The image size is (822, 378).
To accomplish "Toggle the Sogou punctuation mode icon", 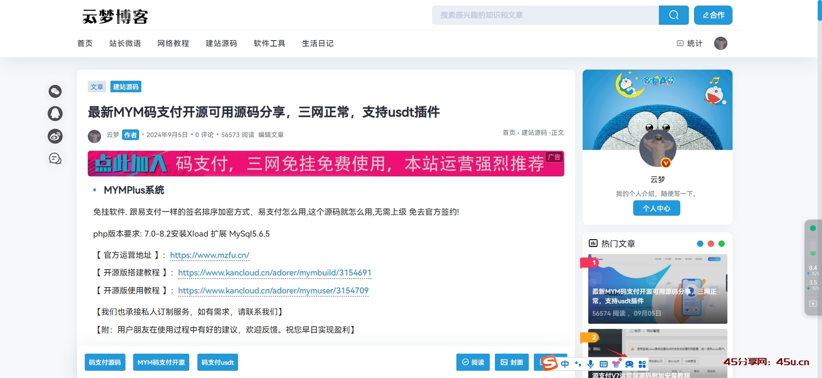I will pos(578,364).
